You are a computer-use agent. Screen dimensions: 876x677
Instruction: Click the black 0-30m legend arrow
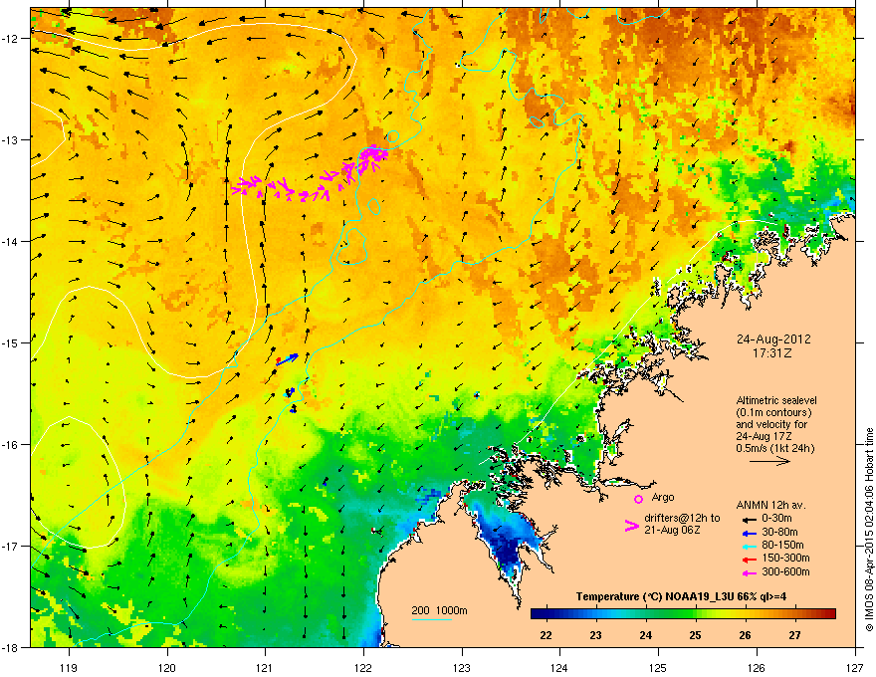click(750, 519)
